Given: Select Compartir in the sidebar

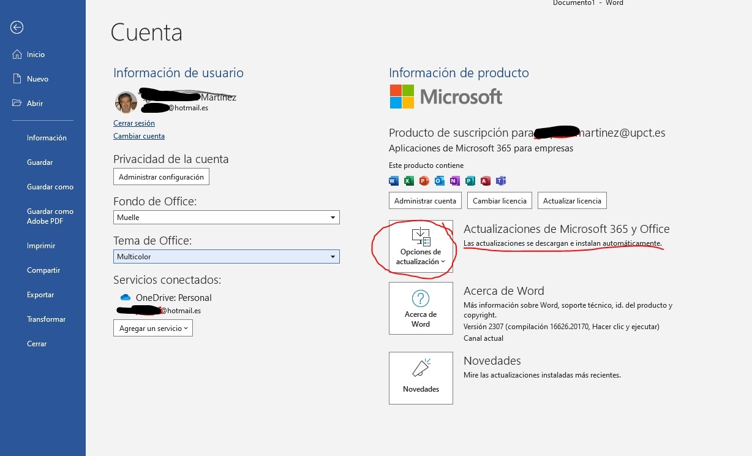Looking at the screenshot, I should [43, 270].
